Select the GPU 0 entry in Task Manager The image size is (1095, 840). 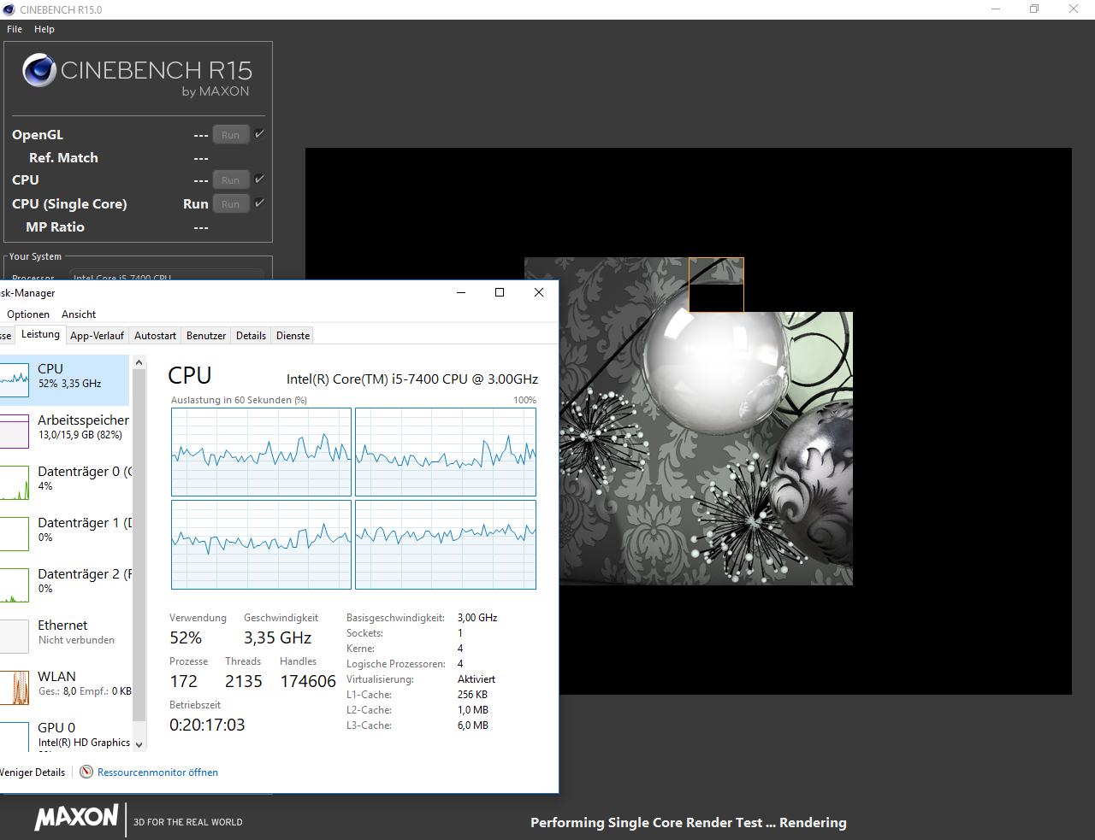[66, 734]
